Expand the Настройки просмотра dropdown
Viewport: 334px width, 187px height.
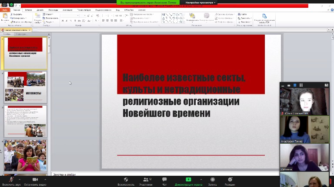point(200,3)
